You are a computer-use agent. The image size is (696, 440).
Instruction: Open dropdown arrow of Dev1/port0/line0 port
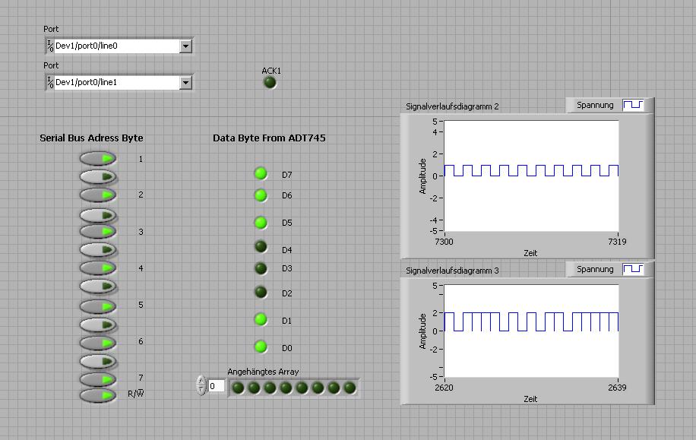(x=185, y=46)
